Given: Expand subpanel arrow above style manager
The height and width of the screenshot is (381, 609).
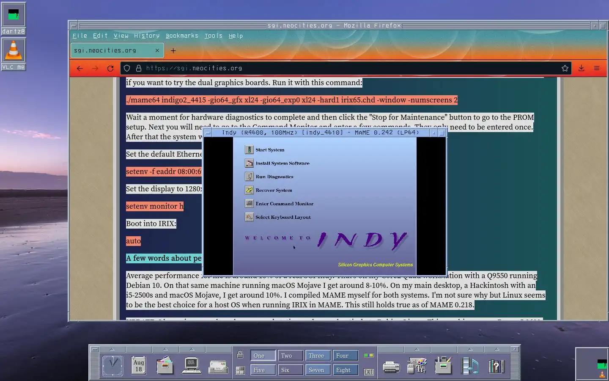Looking at the screenshot, I should pyautogui.click(x=417, y=349).
